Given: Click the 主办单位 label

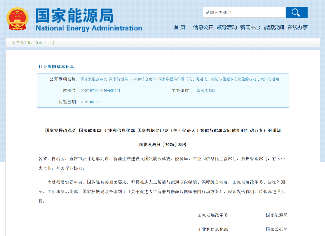Looking at the screenshot, I should [x=181, y=91].
